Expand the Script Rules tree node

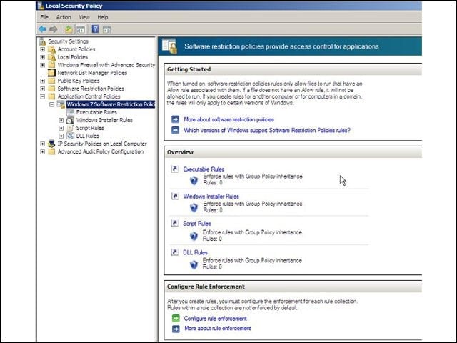point(61,128)
